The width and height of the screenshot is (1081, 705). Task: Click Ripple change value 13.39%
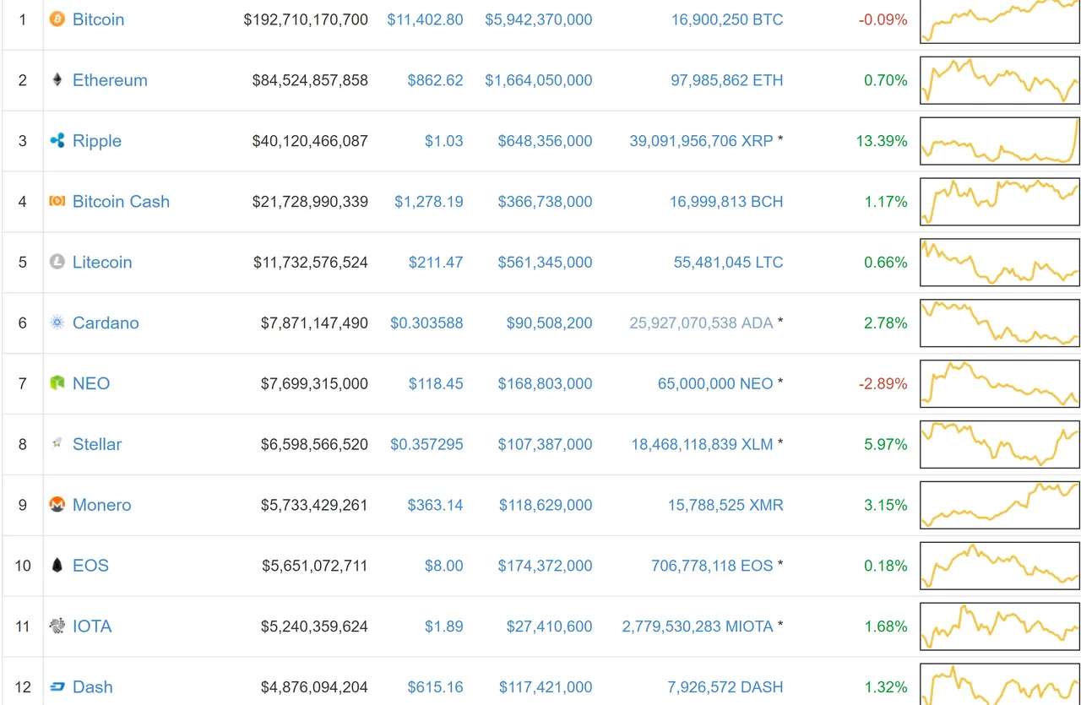pos(882,141)
